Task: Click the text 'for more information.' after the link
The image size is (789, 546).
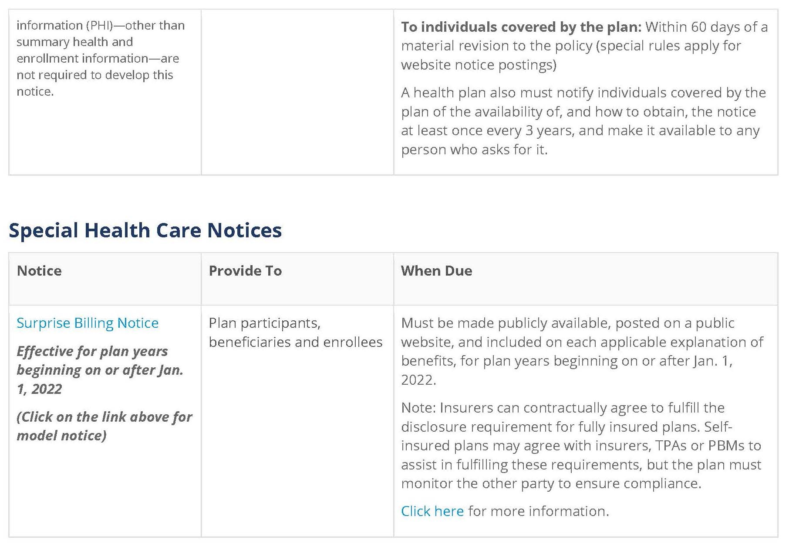Action: coord(539,511)
